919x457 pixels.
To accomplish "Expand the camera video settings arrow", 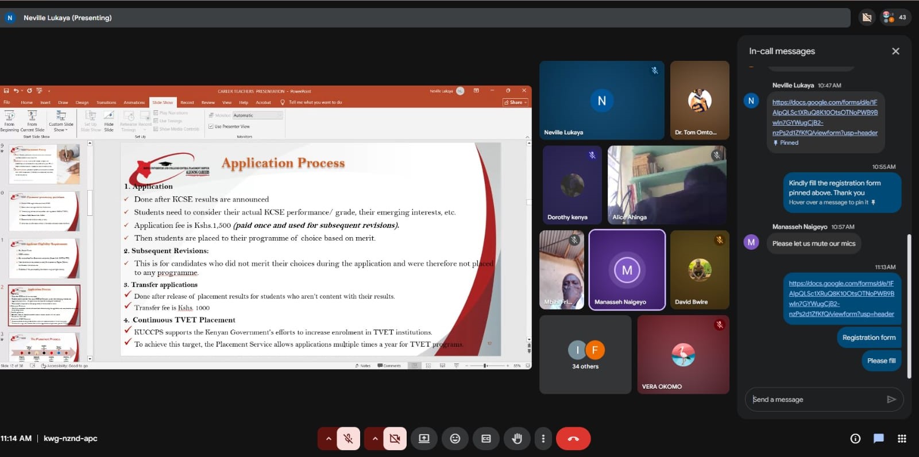I will [375, 439].
